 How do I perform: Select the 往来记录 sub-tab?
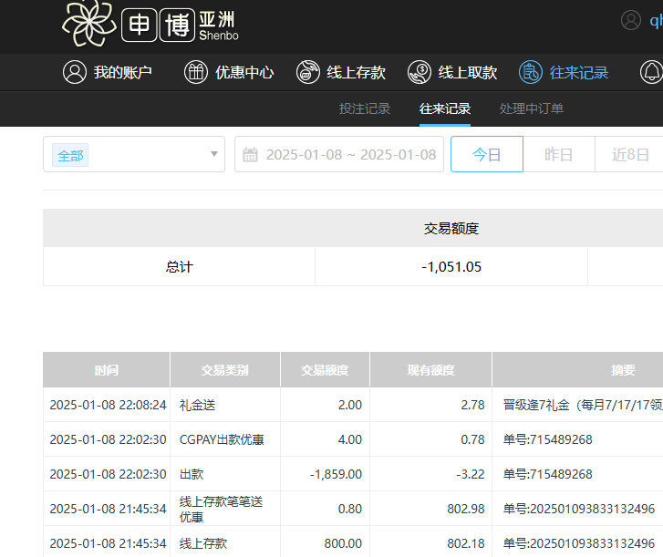[x=445, y=108]
